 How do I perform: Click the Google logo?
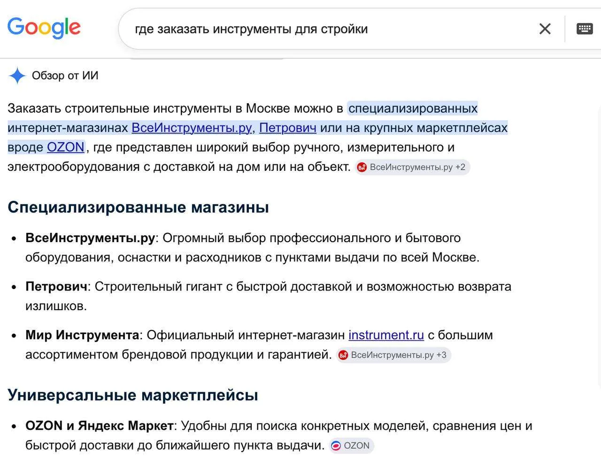(x=44, y=28)
